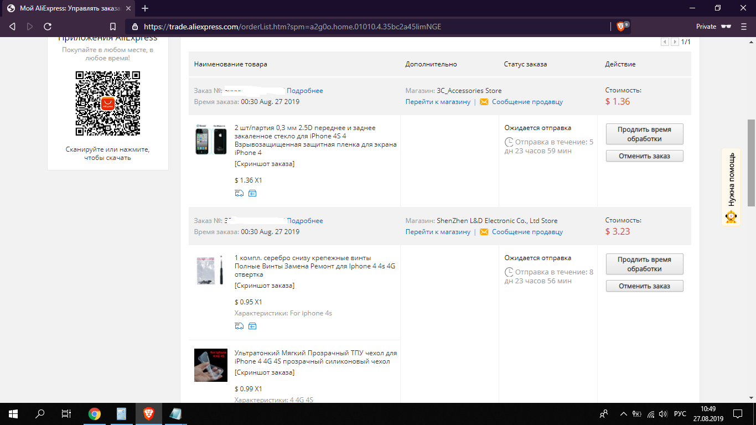Click return icon under $ 0.95 item
This screenshot has width=756, height=425.
(x=252, y=326)
